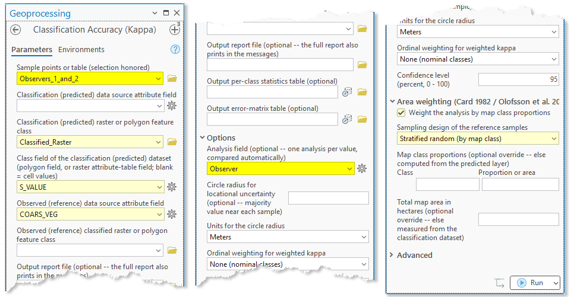The image size is (574, 297).
Task: Open S_VALUE class field dropdown
Action: click(159, 187)
